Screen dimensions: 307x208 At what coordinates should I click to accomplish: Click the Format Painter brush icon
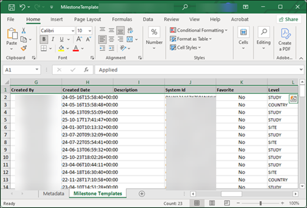(24, 48)
